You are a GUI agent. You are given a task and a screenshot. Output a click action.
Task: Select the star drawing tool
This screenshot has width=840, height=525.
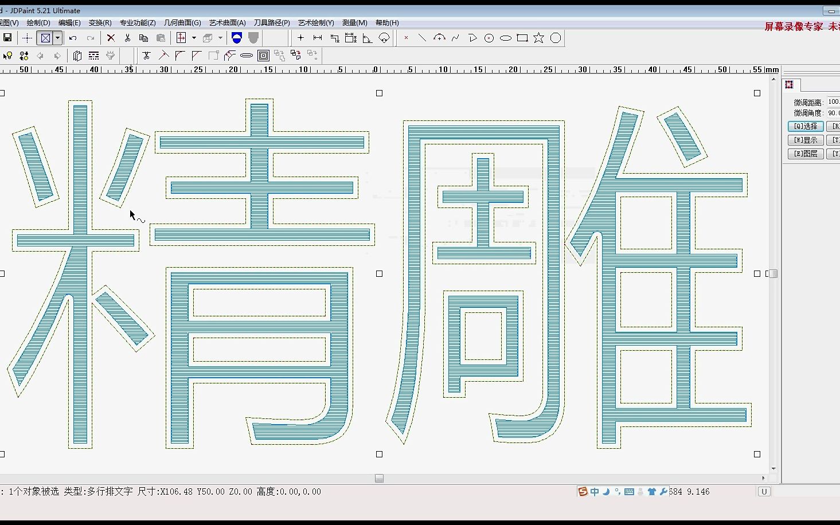[x=538, y=38]
